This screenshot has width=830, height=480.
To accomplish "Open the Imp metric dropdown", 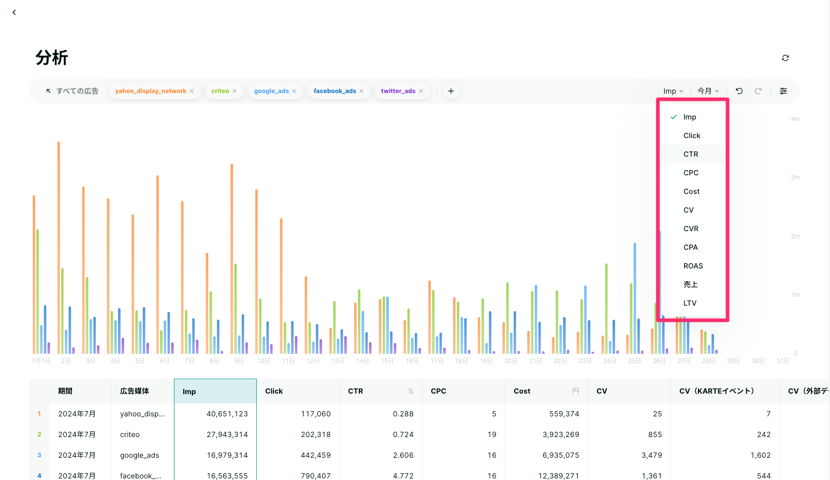I will coord(673,91).
